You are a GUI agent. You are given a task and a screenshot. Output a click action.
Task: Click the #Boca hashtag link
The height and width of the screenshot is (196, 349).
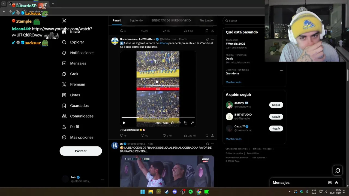(164, 43)
